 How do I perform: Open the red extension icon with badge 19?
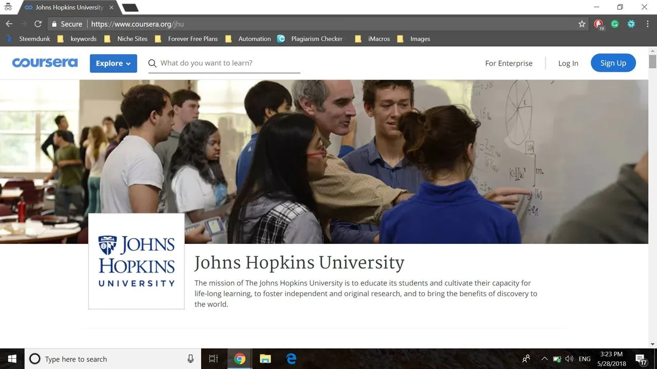point(598,24)
